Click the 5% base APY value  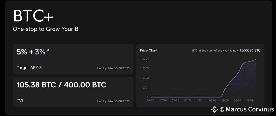coord(22,52)
